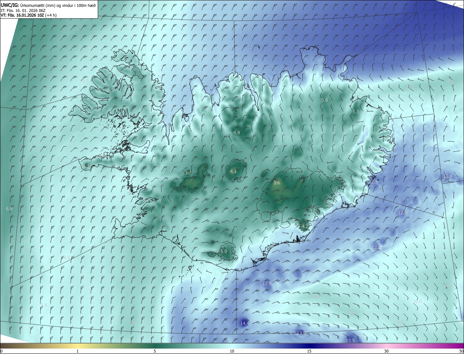Click the 5.3 value on the northeast coast
The image size is (464, 354).
(x=356, y=112)
